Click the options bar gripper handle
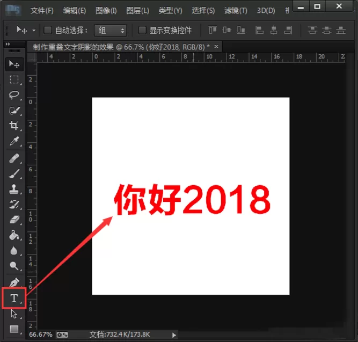 [x=7, y=30]
